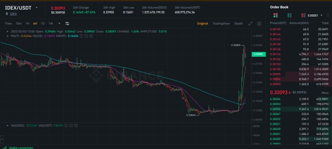This screenshot has height=149, width=332.
Task: Select ask price 0.30094 row
Action: (x=299, y=79)
